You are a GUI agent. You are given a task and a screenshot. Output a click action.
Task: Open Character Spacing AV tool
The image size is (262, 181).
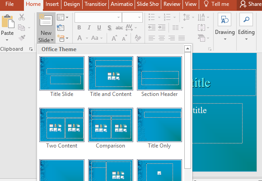pyautogui.click(x=129, y=28)
